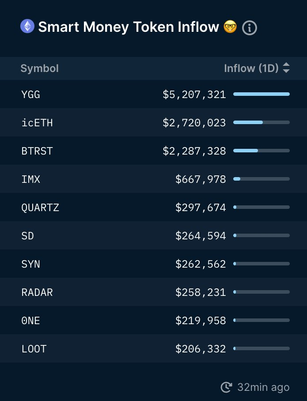
Task: Click the Ethereum logo icon
Action: pyautogui.click(x=27, y=26)
